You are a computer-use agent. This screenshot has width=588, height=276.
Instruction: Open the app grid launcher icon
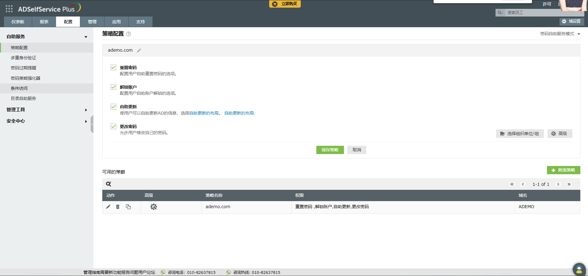pos(9,9)
